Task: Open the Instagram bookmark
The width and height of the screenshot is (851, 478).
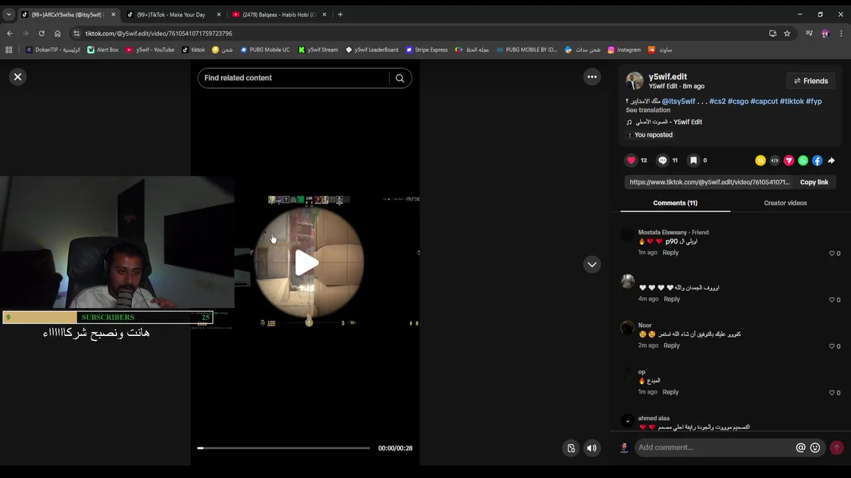Action: [x=624, y=50]
